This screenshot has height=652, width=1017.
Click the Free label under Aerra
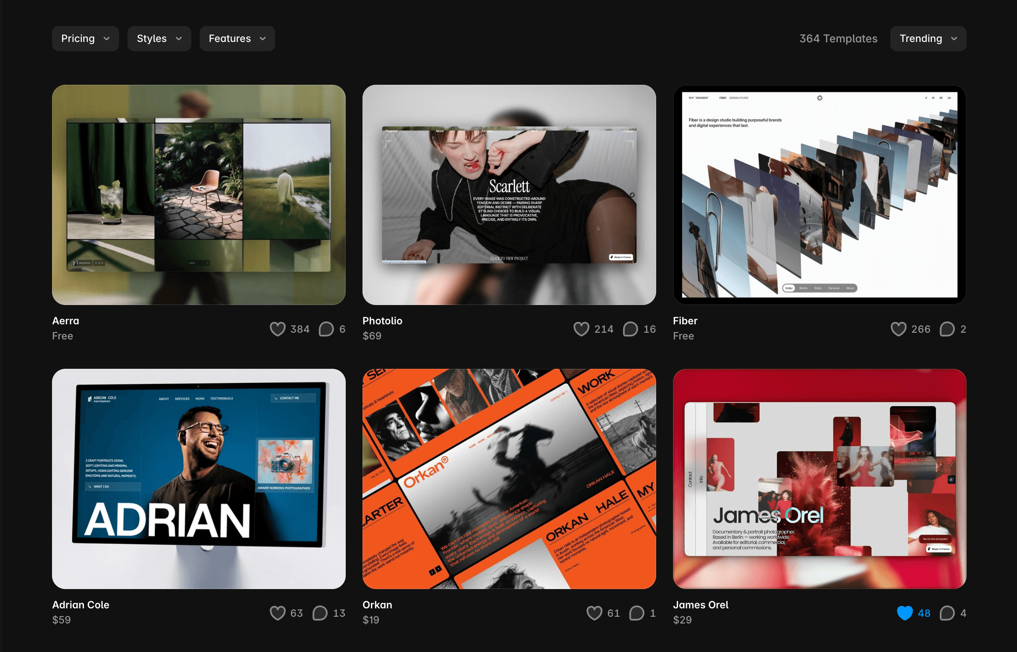click(x=63, y=336)
